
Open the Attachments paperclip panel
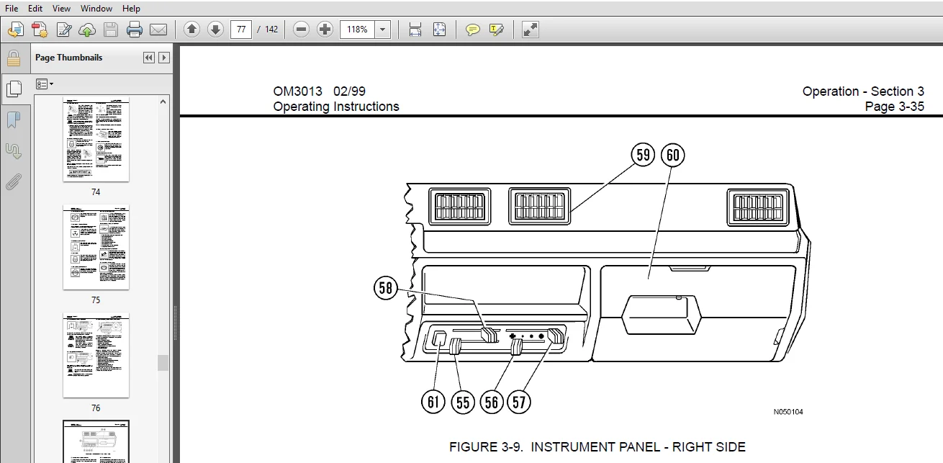[x=13, y=182]
